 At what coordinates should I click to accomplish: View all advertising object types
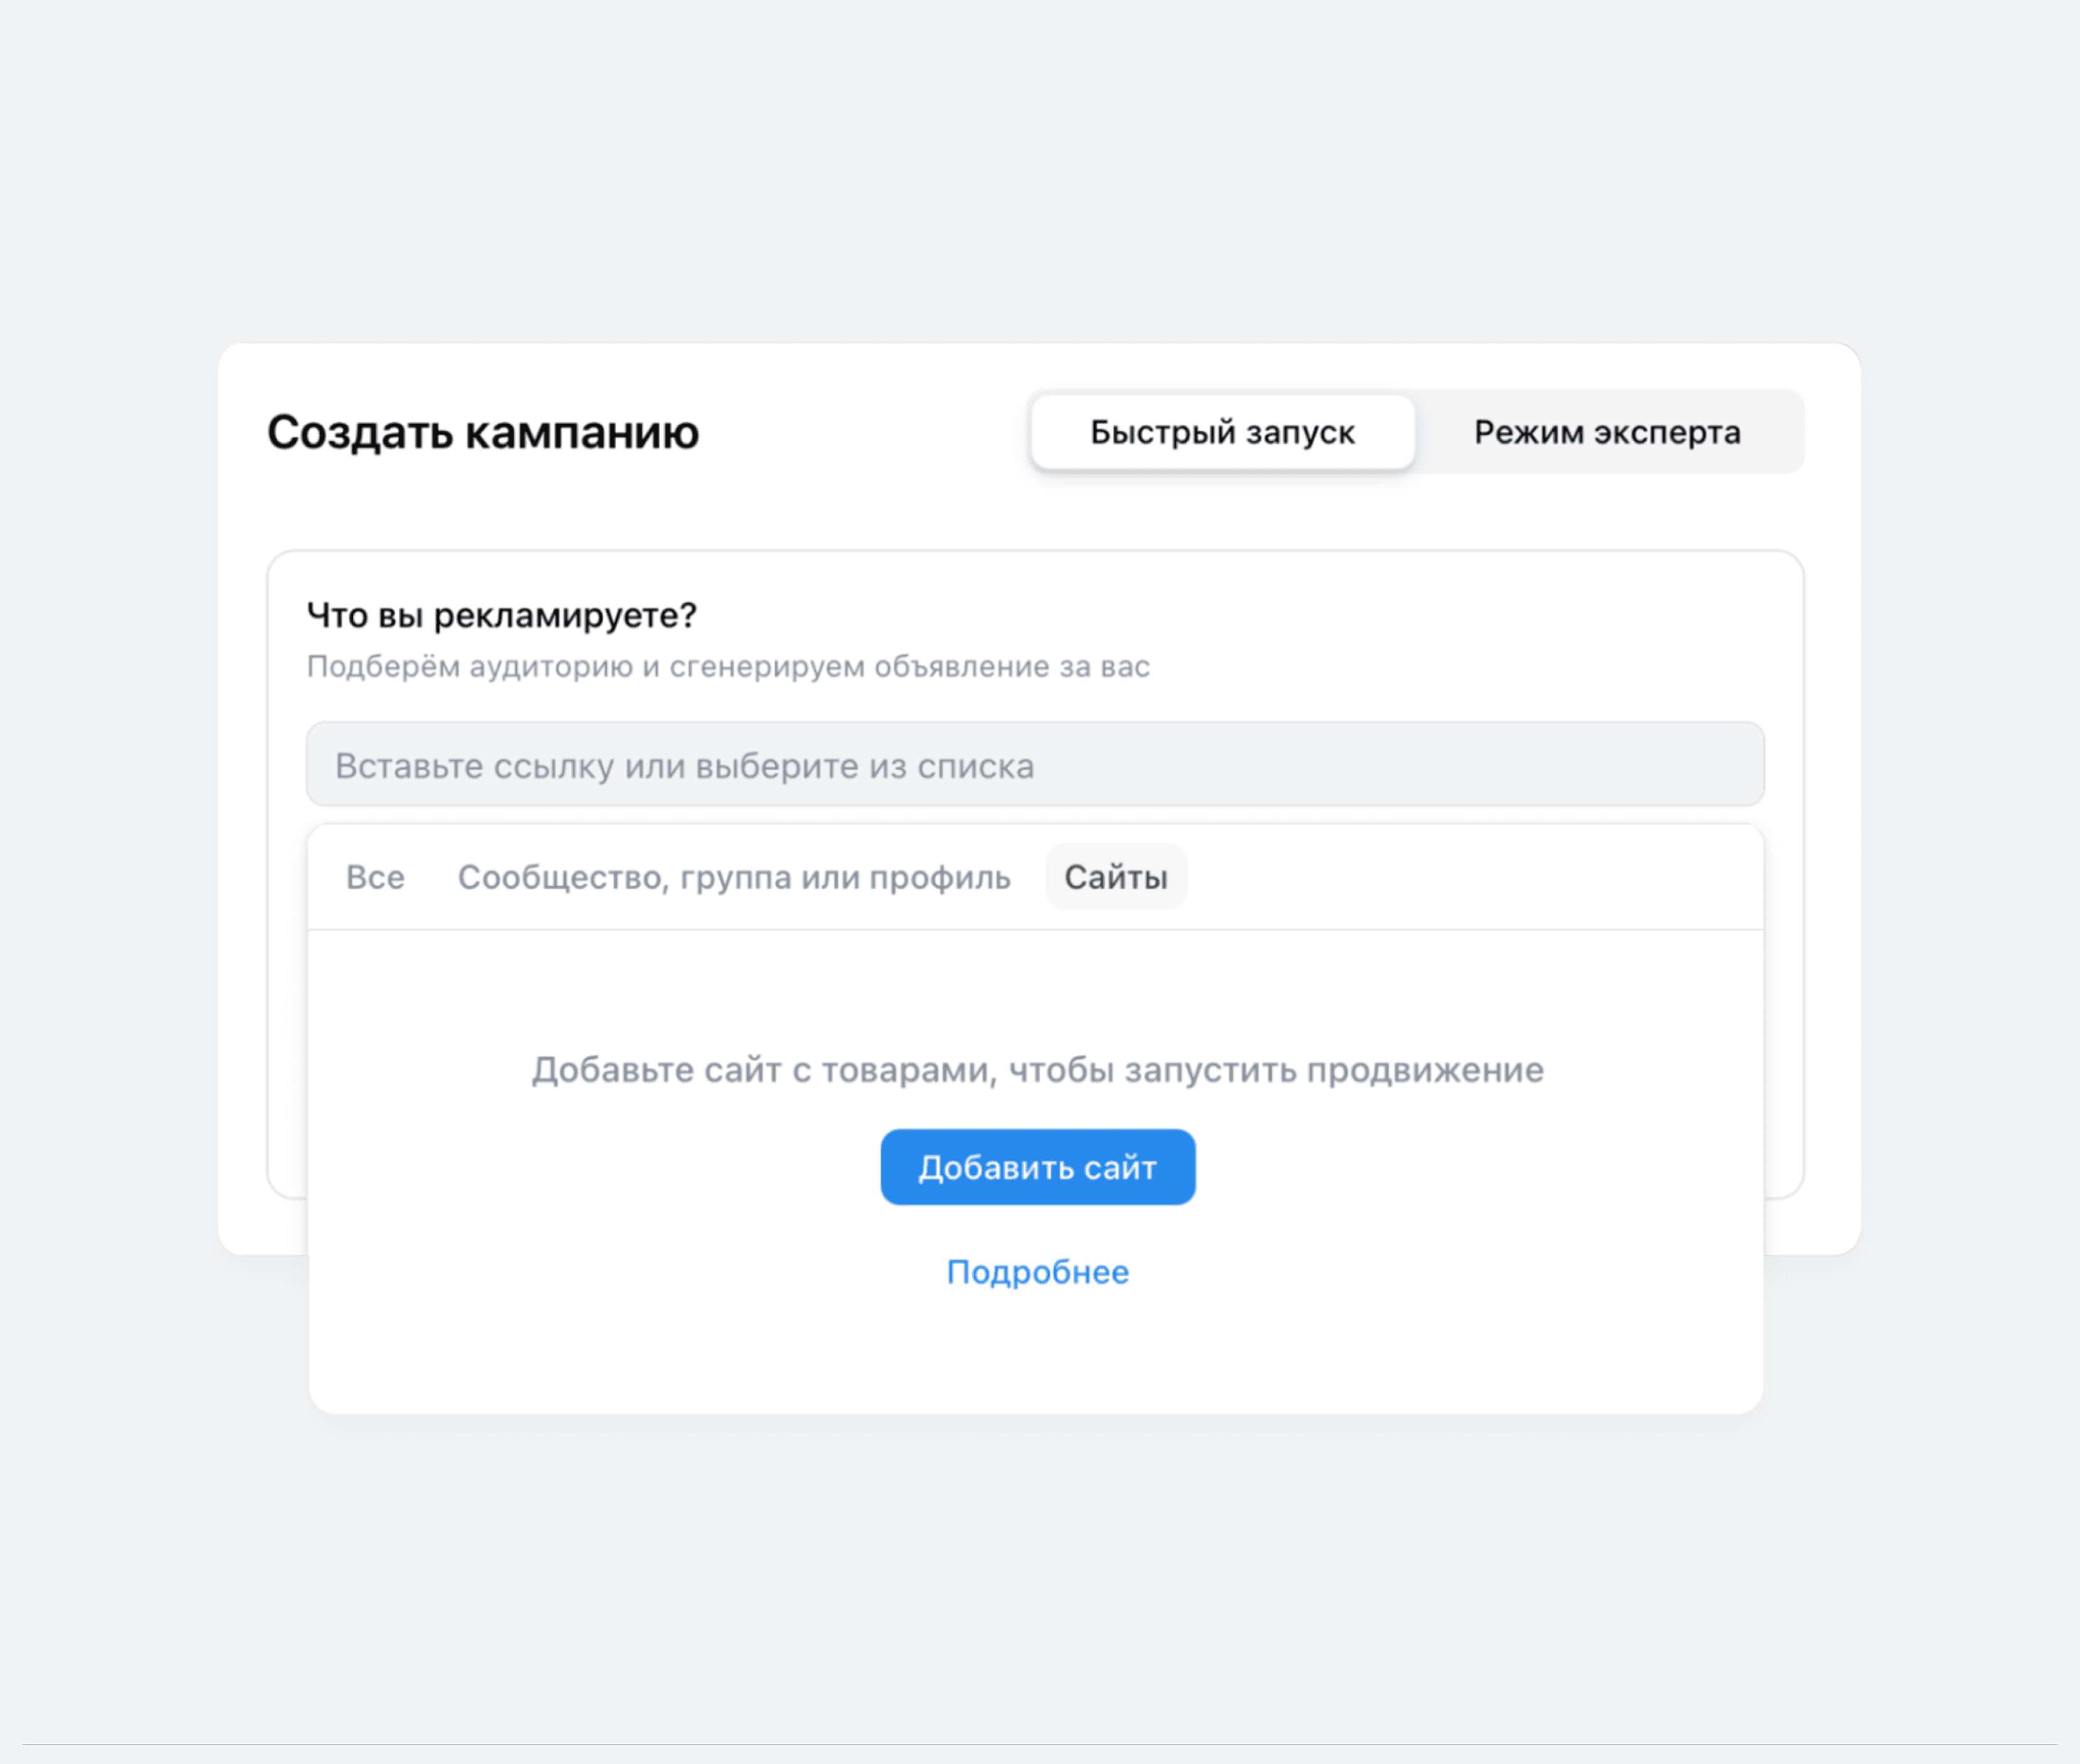[x=375, y=877]
